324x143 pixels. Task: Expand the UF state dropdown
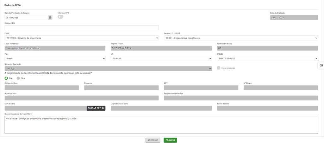pyautogui.click(x=161, y=58)
